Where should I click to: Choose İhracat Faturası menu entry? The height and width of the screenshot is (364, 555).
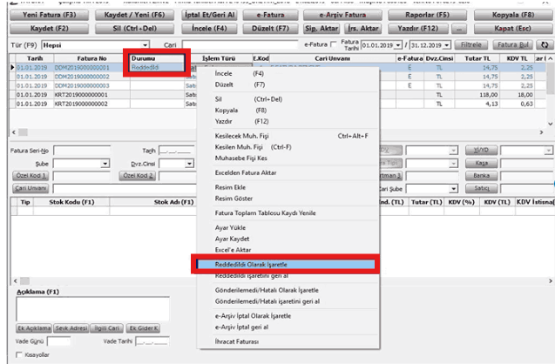(288, 341)
